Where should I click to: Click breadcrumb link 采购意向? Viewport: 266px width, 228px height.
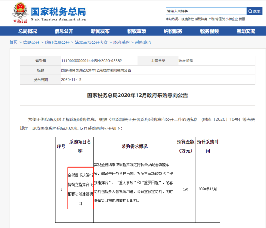coord(143,42)
